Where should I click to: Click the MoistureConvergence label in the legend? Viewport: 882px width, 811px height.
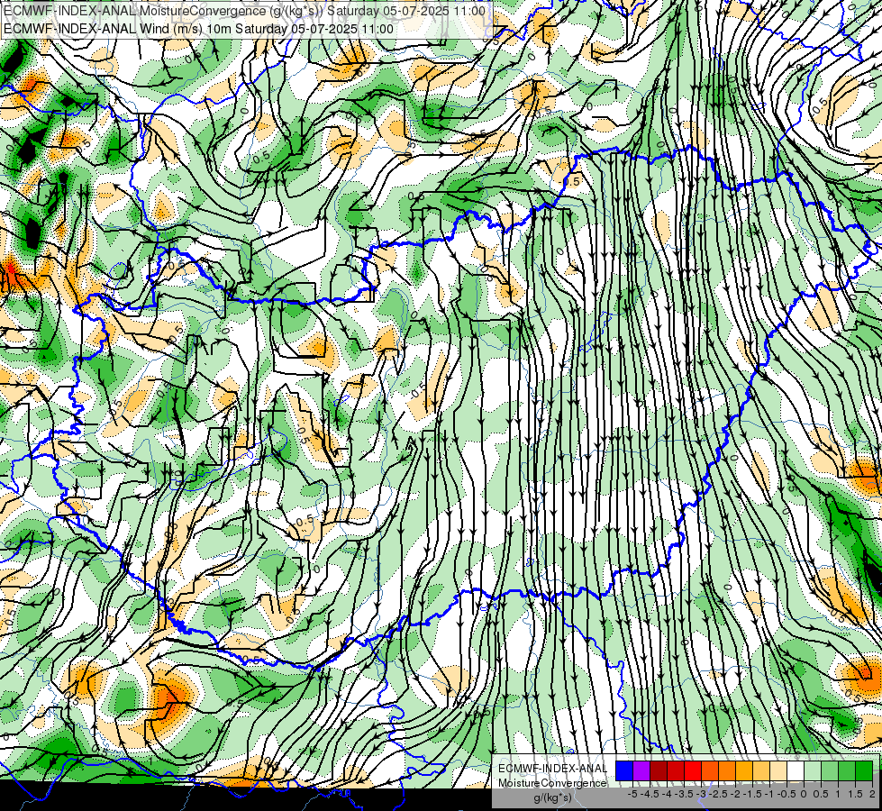coord(552,783)
